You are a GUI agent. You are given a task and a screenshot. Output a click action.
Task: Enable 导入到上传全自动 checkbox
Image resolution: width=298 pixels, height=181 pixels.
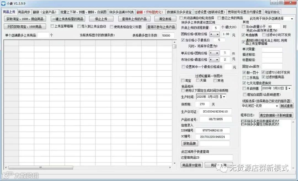[x=79, y=26]
